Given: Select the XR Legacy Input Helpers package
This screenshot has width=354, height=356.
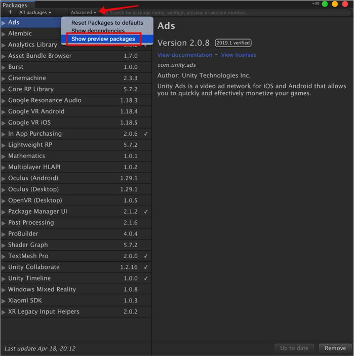Looking at the screenshot, I should click(76, 312).
